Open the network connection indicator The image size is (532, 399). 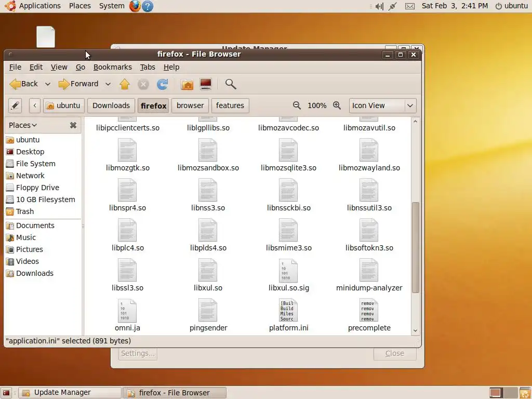point(393,6)
